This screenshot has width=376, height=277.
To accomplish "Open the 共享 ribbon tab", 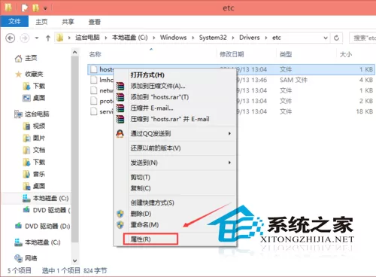I will (x=68, y=22).
